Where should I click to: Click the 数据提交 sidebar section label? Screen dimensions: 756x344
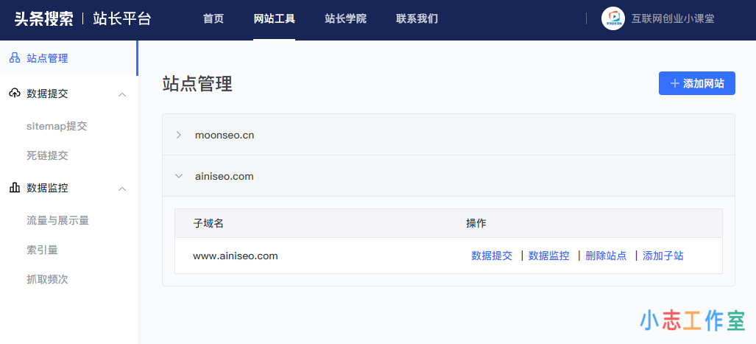[x=47, y=94]
